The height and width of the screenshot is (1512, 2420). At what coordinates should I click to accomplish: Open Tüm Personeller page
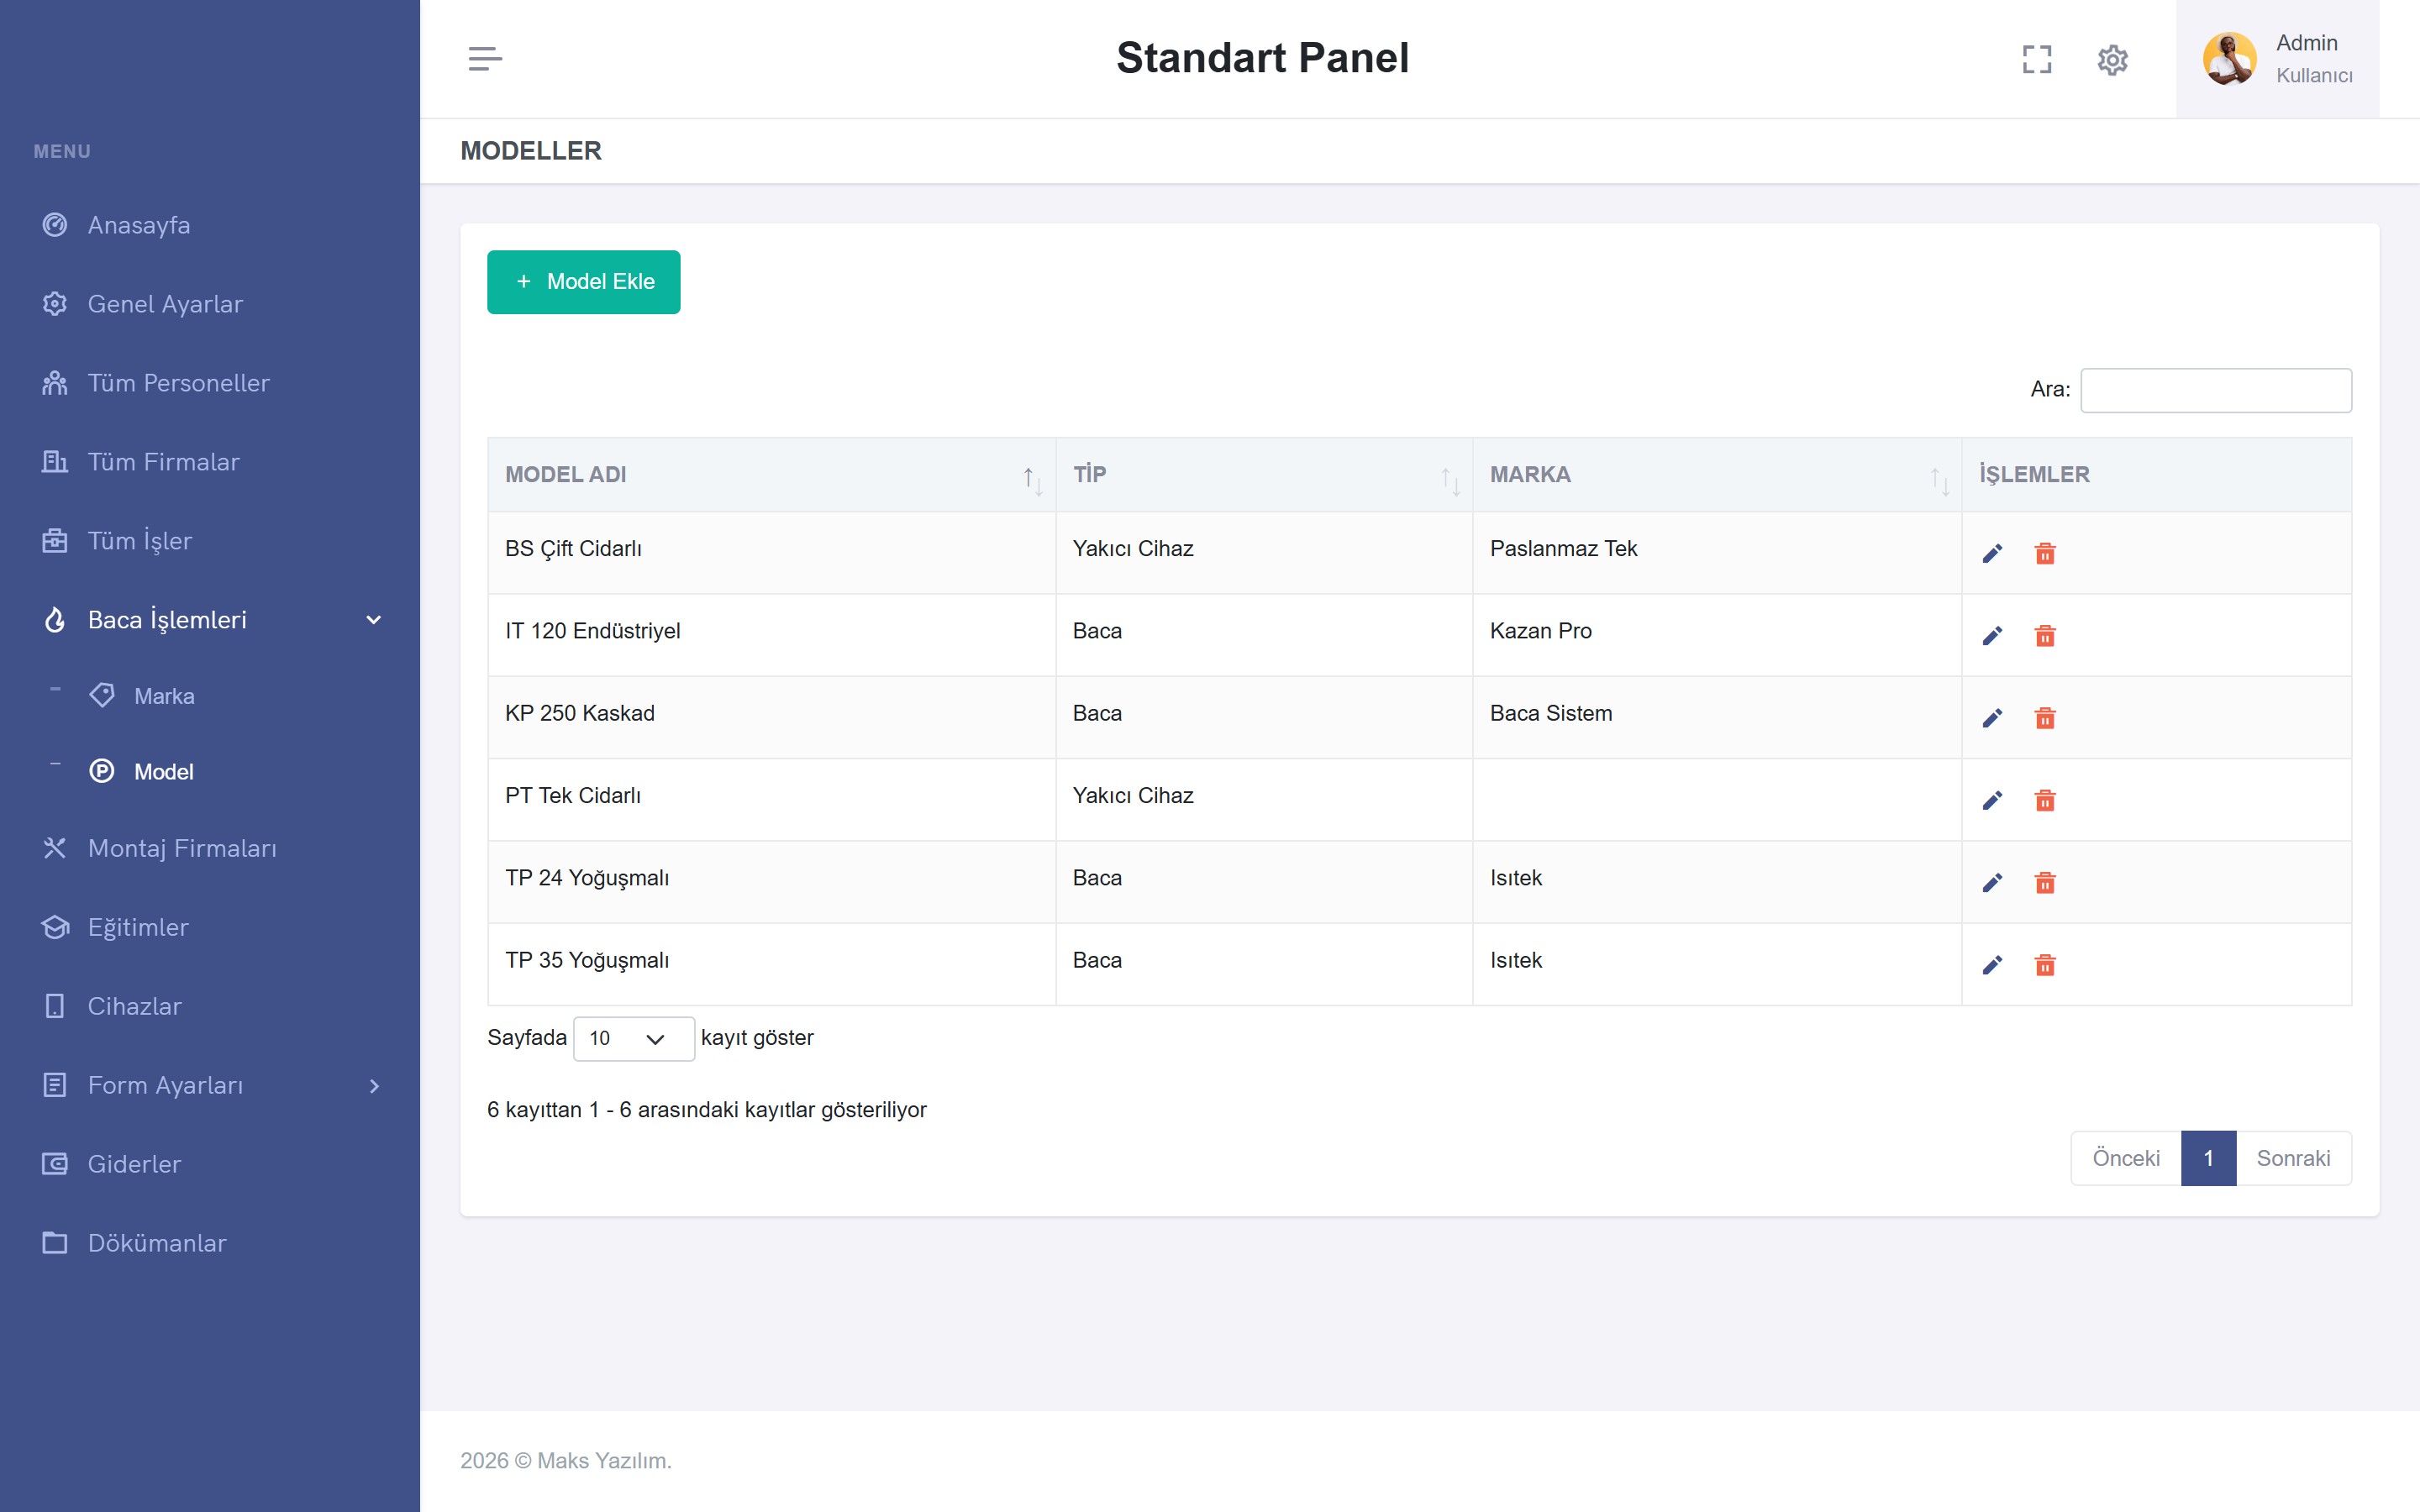click(x=210, y=383)
